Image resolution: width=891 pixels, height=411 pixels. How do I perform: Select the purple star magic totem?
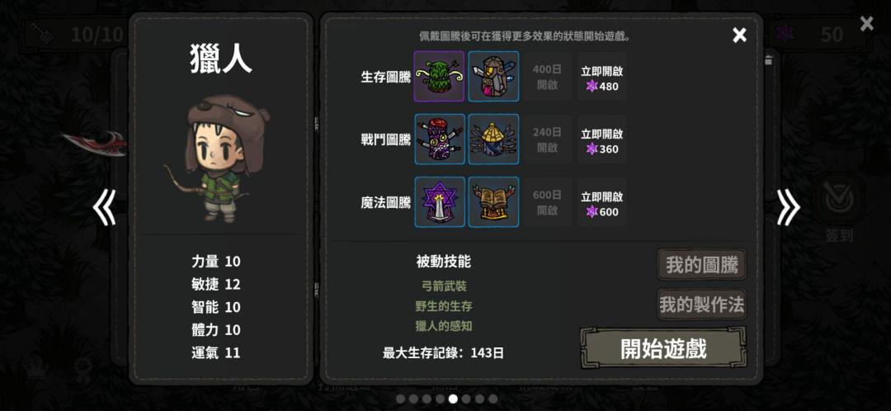point(439,202)
